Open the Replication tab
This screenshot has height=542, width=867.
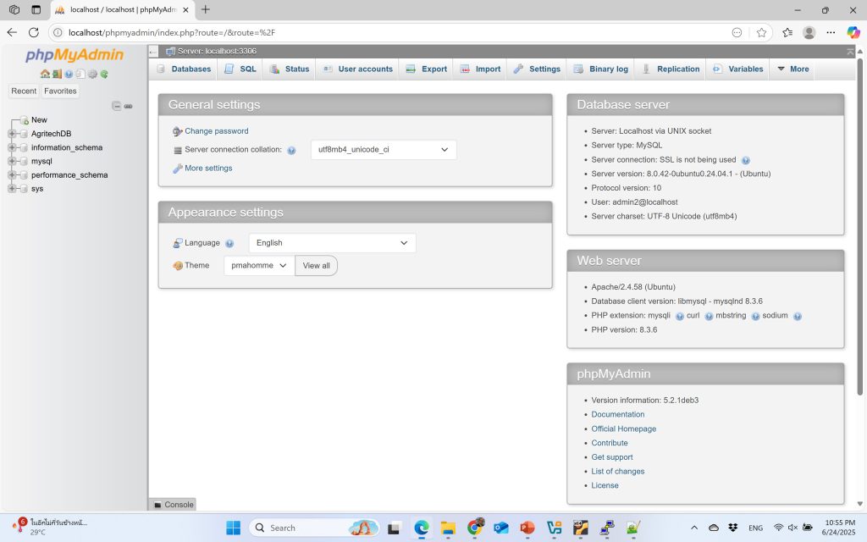click(x=671, y=69)
